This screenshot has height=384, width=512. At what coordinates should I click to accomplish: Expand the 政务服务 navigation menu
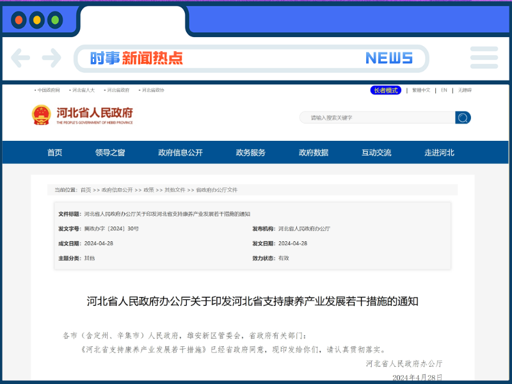(x=250, y=152)
